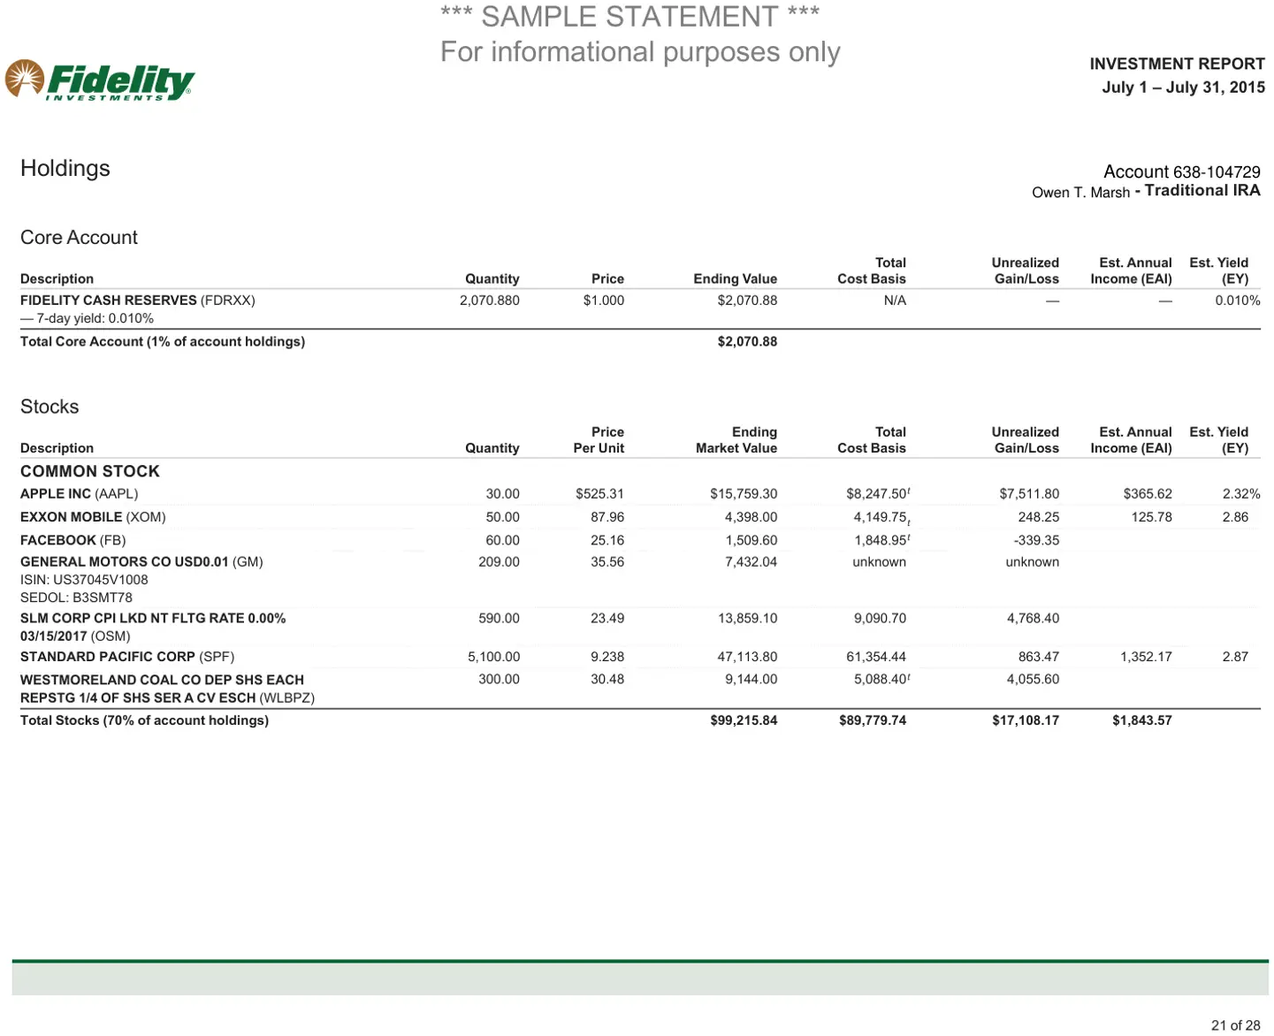The image size is (1274, 1036).
Task: Select Standard Pacific quantity 5,100.00
Action: (x=493, y=657)
